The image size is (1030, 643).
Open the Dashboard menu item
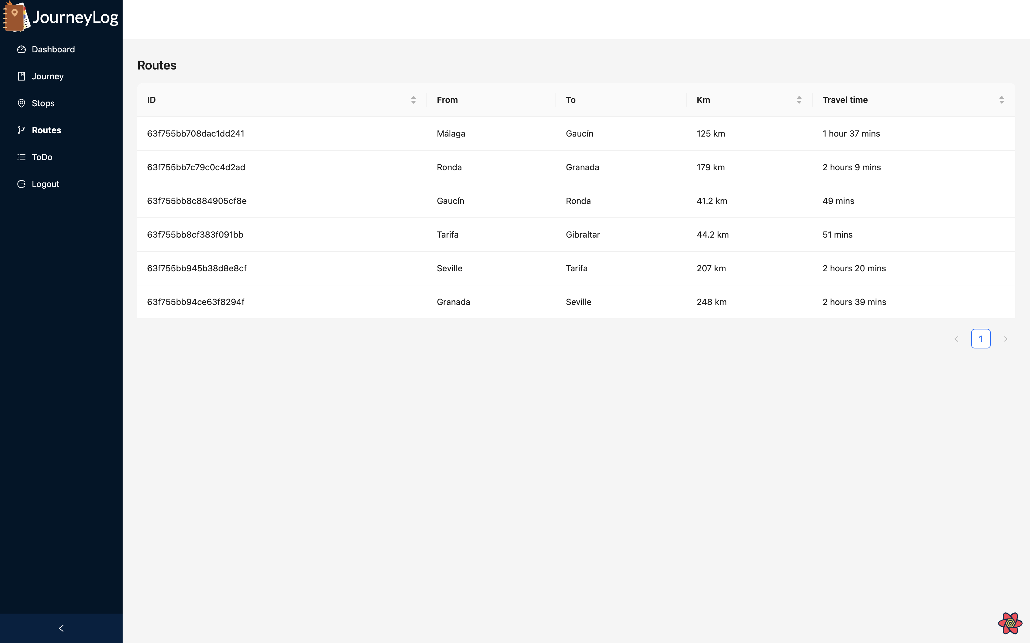click(53, 49)
